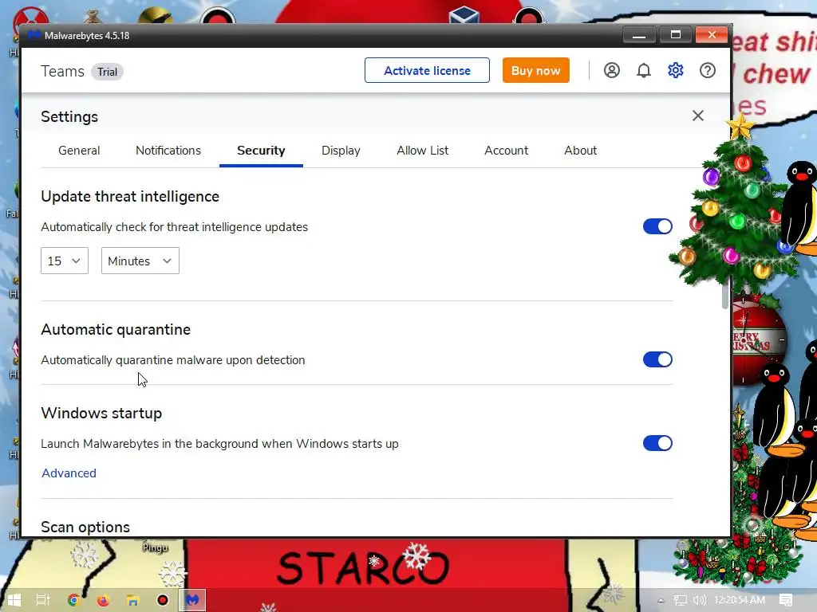Open the volume tray icon
The image size is (817, 612).
click(x=699, y=600)
